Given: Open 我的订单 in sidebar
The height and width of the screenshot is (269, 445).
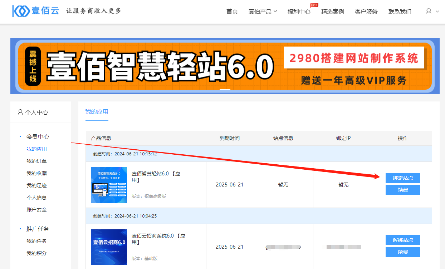Looking at the screenshot, I should pyautogui.click(x=36, y=161).
